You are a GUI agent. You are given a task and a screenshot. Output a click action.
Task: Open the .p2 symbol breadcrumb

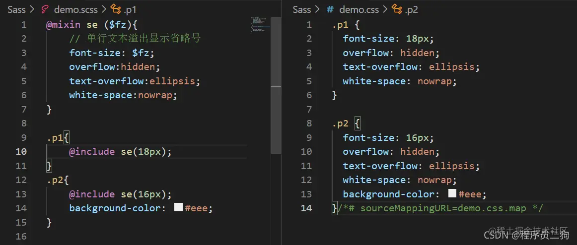(412, 10)
